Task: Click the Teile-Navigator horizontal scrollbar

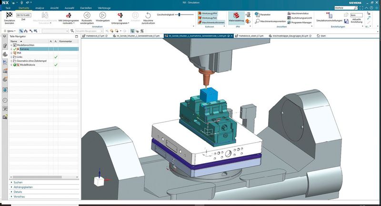Action: pos(37,177)
